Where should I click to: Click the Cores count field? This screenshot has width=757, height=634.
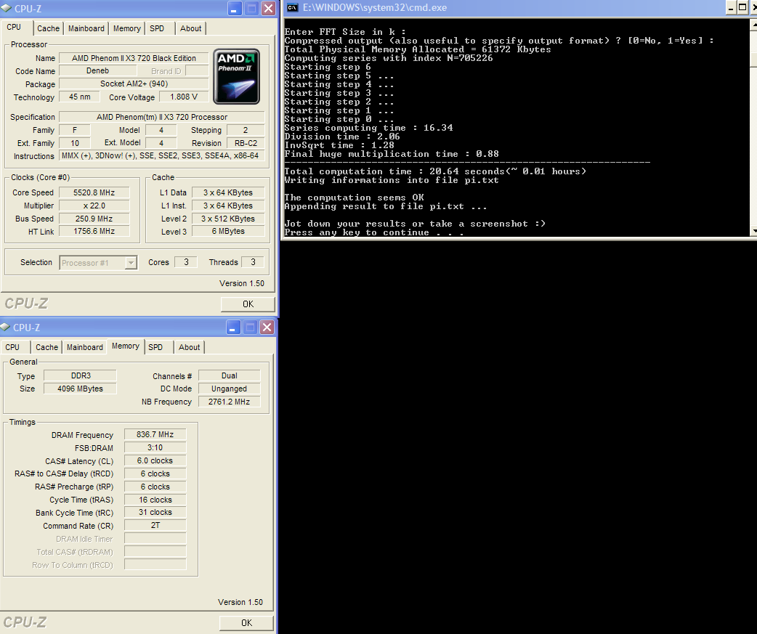coord(186,262)
